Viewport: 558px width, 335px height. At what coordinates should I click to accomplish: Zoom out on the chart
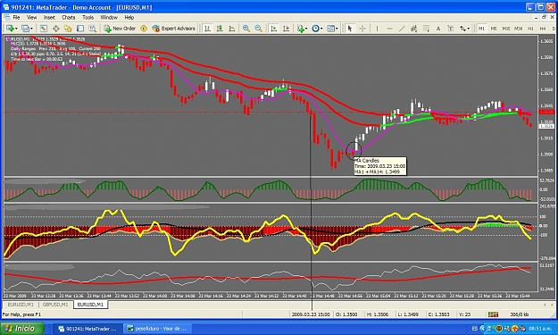pos(259,29)
